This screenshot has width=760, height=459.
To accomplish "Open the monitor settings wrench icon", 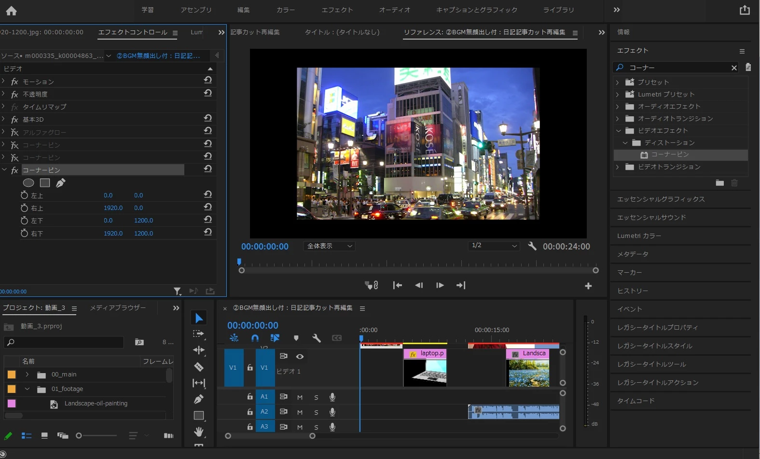I will pyautogui.click(x=532, y=246).
